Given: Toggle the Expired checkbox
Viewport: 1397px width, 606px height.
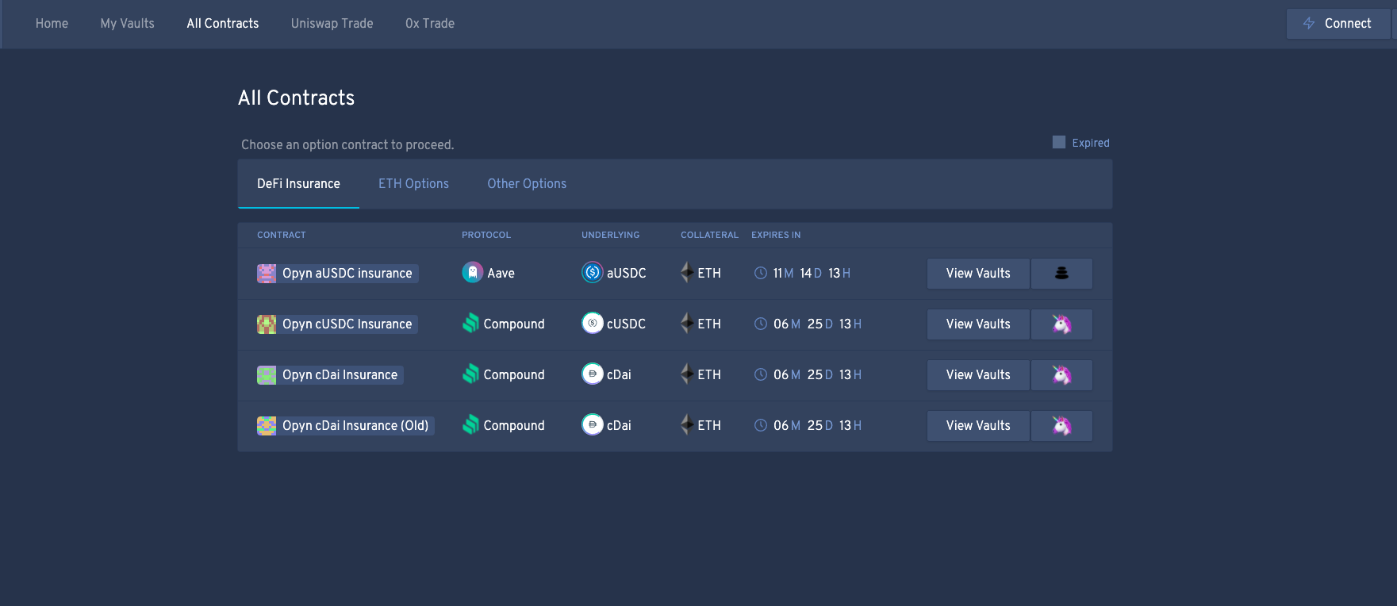Looking at the screenshot, I should coord(1058,142).
